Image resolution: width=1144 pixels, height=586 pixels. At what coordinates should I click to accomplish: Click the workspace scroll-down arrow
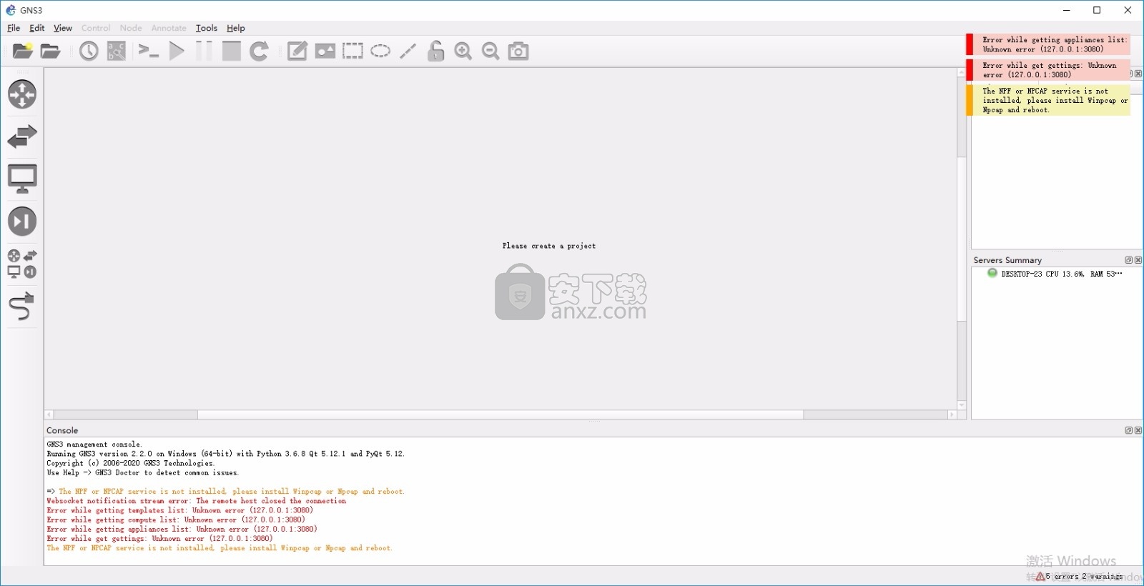[962, 405]
